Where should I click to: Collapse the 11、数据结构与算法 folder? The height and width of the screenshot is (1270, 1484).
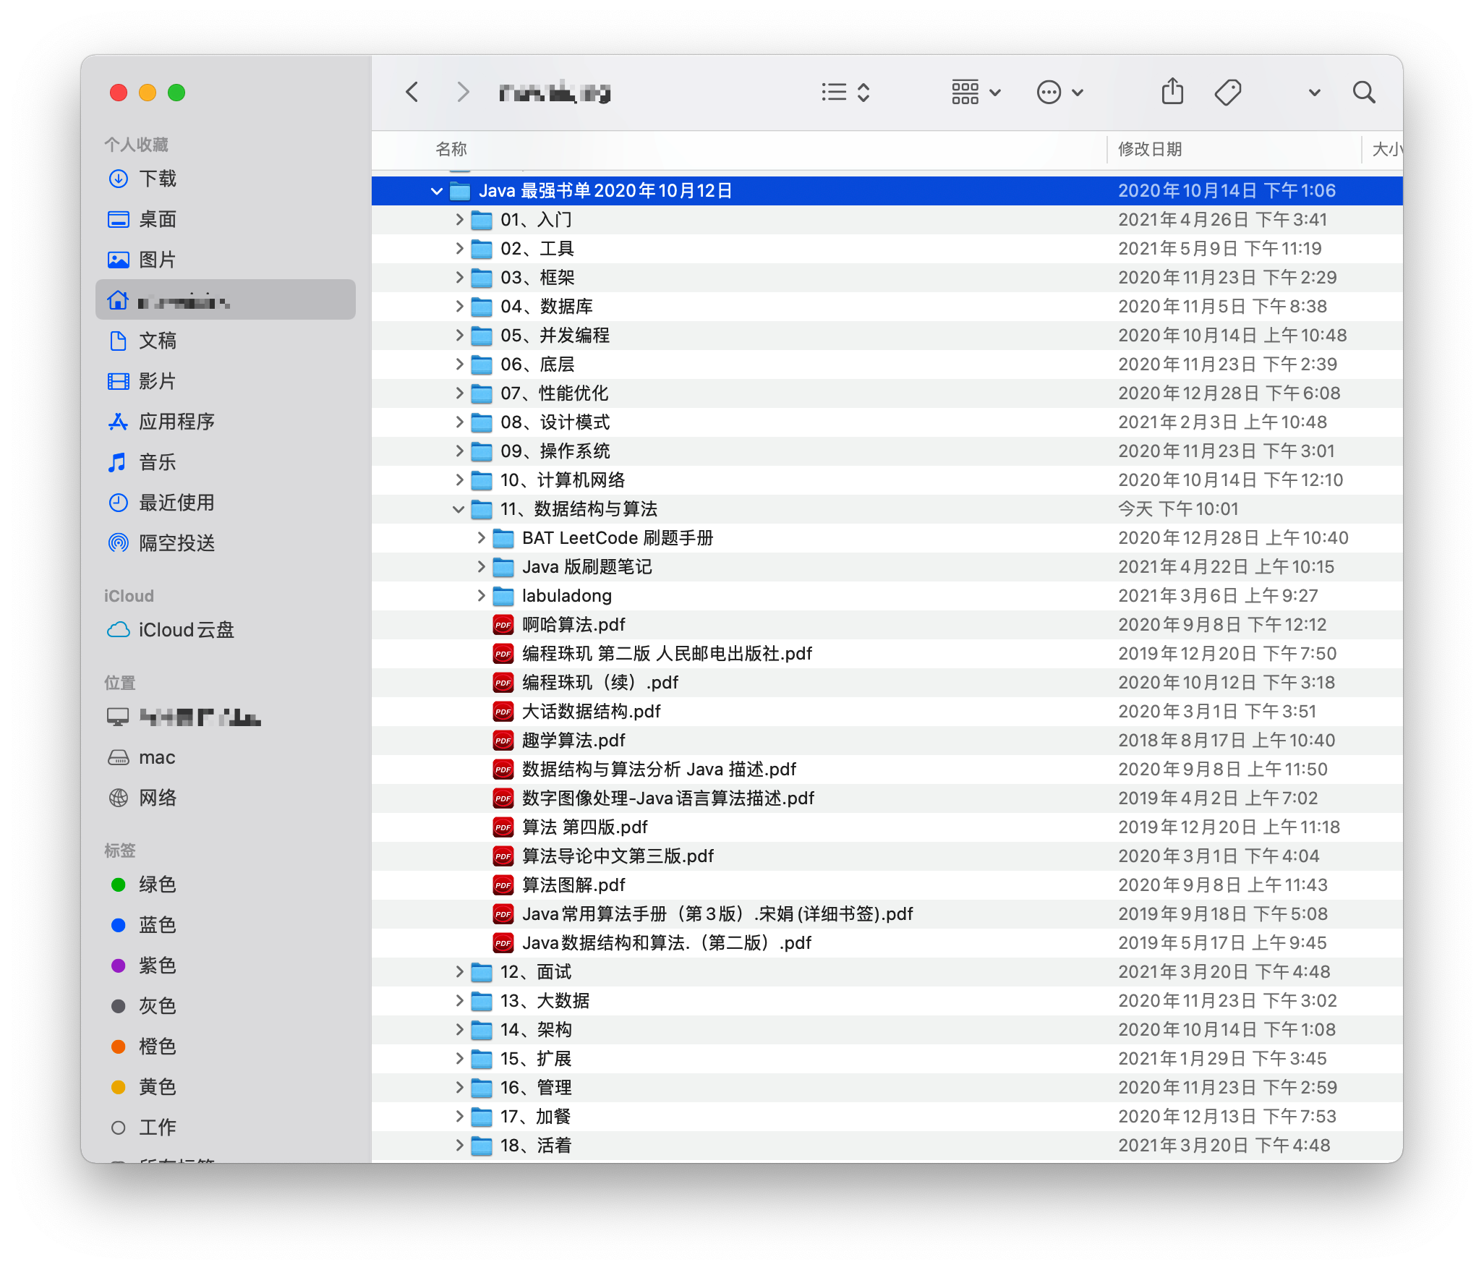458,509
